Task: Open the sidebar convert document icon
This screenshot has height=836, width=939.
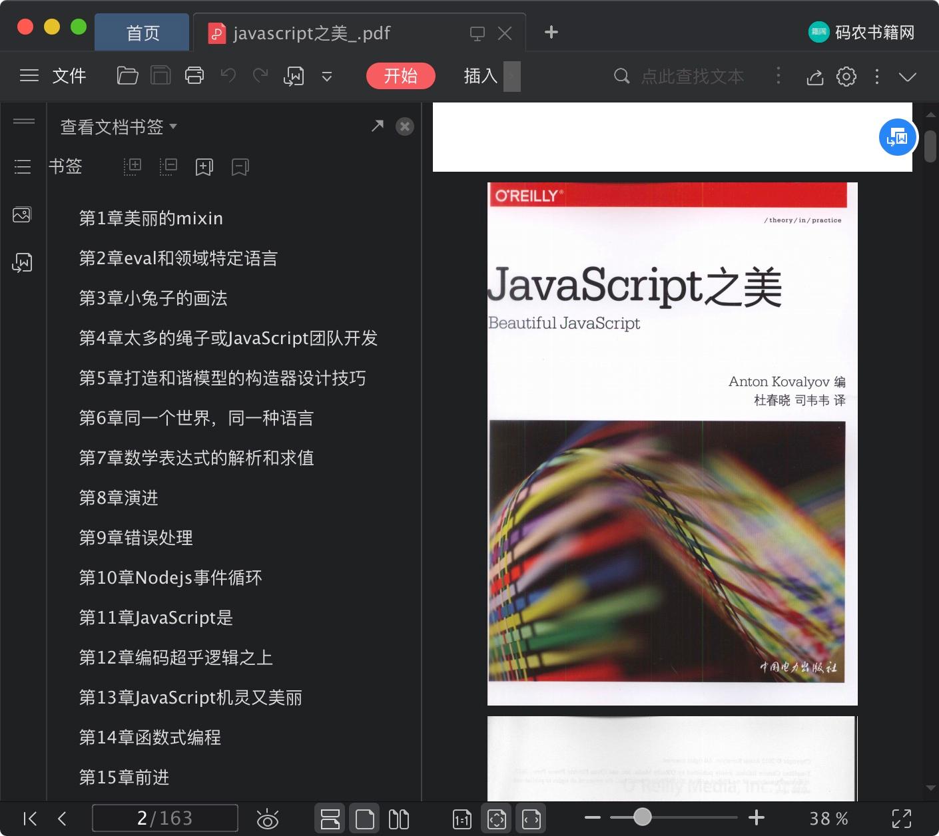Action: click(x=22, y=262)
